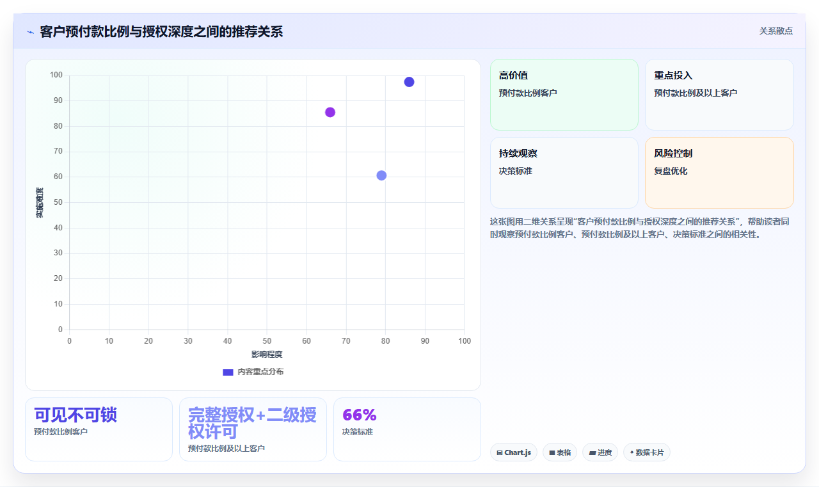Toggle the 内容重点分布 legend color swatch
Screen dimensions: 819x487
(228, 372)
